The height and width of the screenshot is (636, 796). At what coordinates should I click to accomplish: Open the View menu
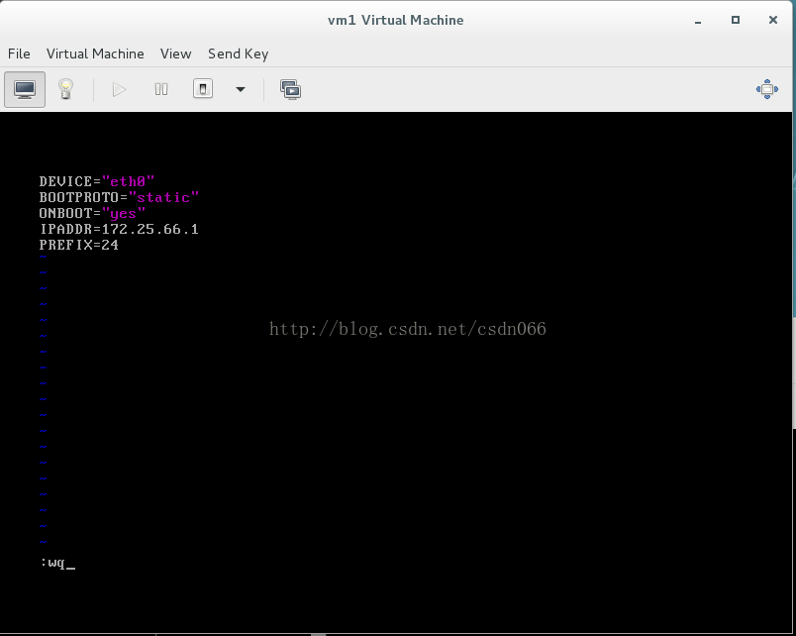point(175,53)
